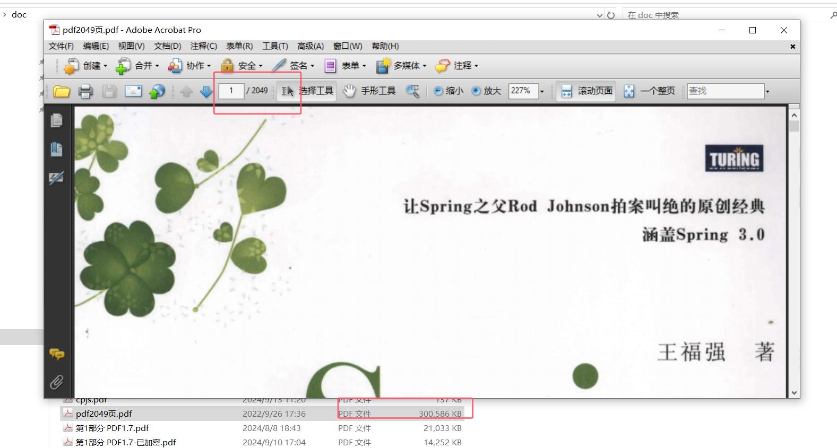Open the Explorer address history dropdown
837x448 pixels.
point(600,15)
